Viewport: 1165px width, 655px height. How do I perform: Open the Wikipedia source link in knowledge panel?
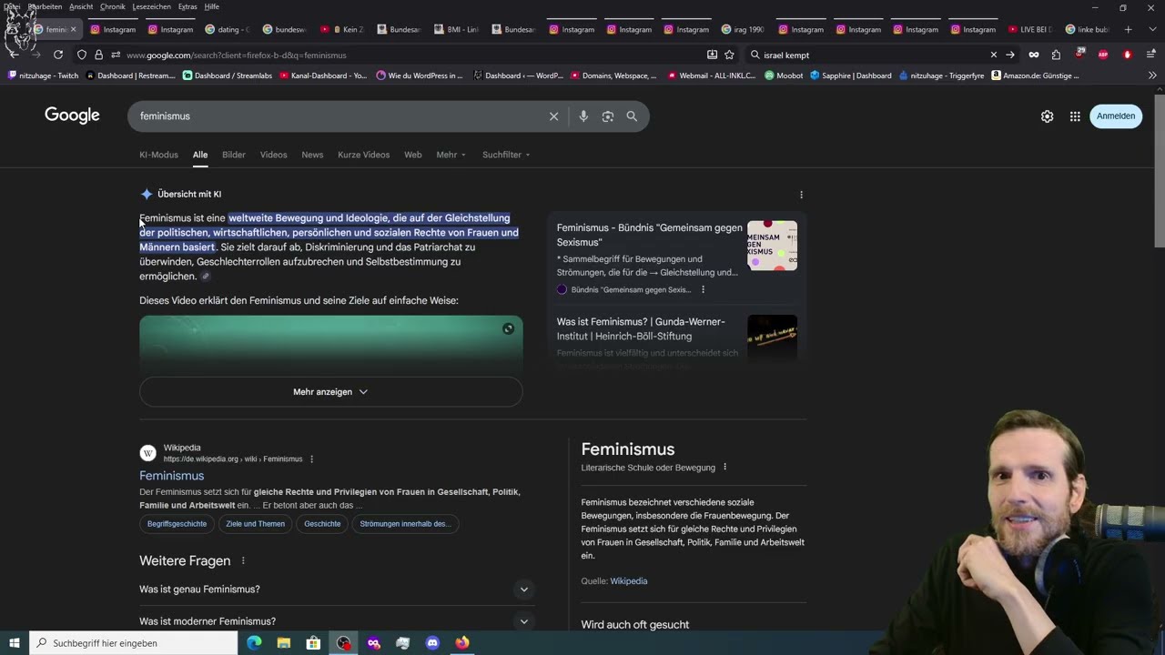pyautogui.click(x=628, y=581)
